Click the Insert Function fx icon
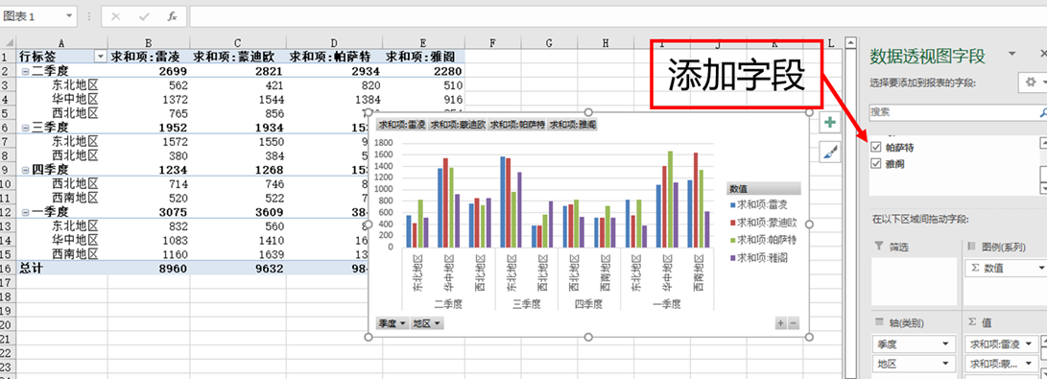 coord(172,16)
